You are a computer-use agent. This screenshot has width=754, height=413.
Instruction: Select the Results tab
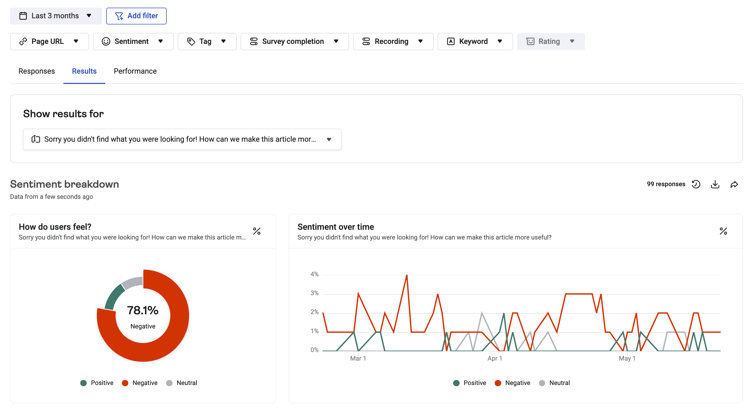click(84, 71)
